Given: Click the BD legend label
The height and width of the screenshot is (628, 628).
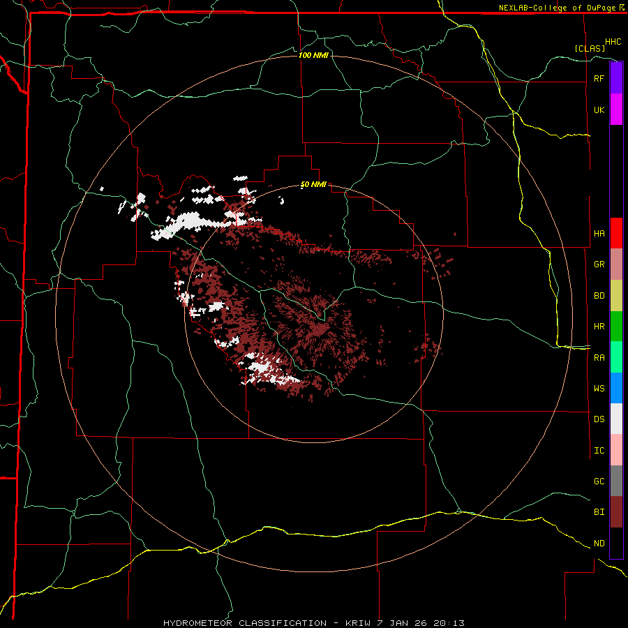Looking at the screenshot, I should pyautogui.click(x=599, y=296).
